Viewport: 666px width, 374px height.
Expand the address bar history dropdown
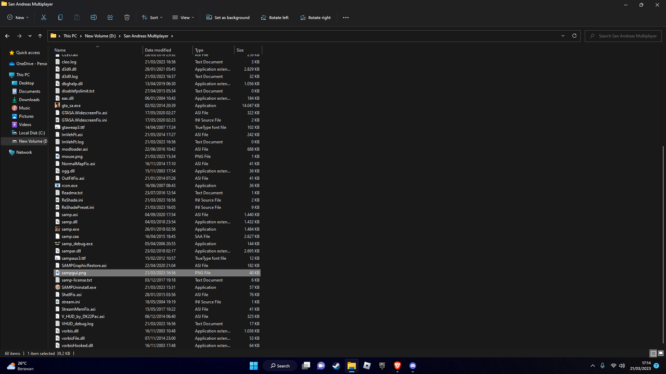coord(563,36)
